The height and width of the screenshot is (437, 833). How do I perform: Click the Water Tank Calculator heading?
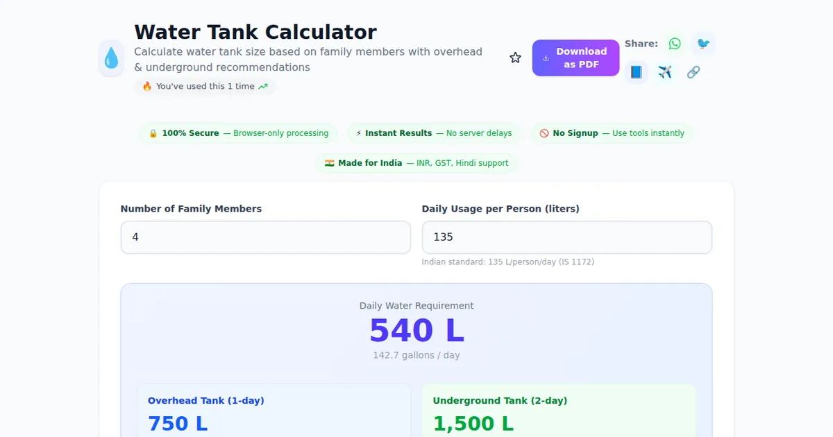click(x=255, y=32)
